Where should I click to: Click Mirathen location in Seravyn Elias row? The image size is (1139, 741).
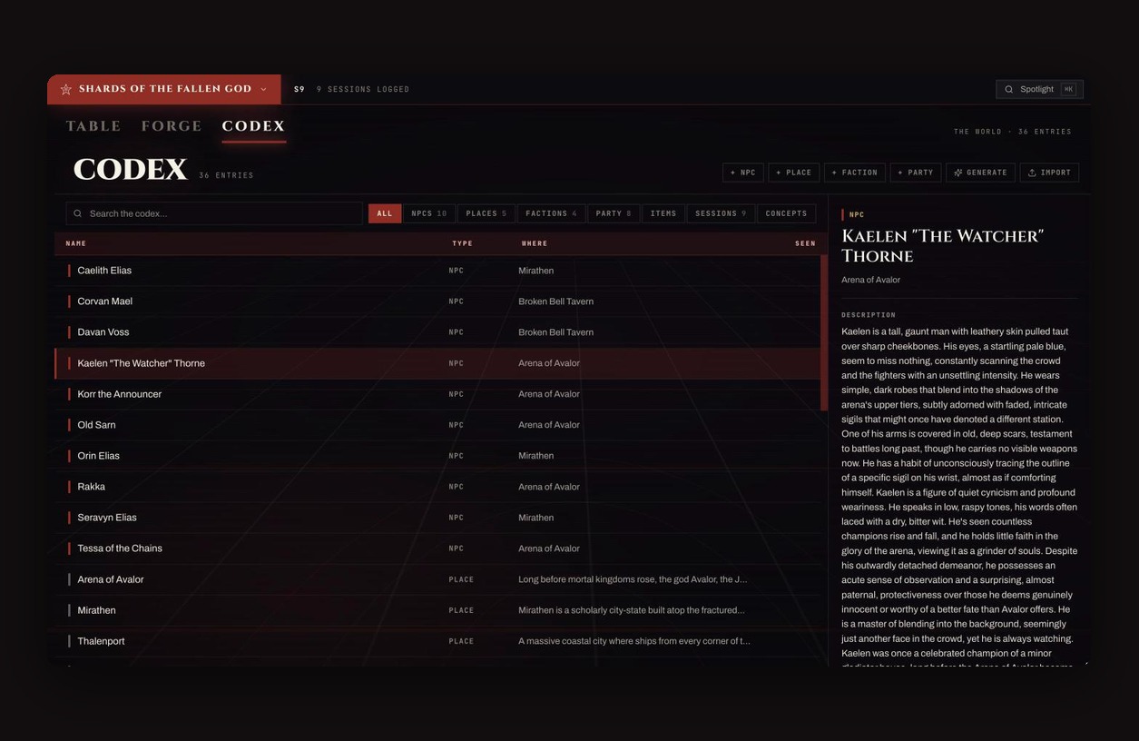535,518
